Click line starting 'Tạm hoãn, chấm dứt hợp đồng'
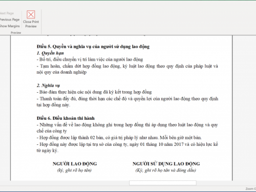The image size is (256, 192). 127,66
